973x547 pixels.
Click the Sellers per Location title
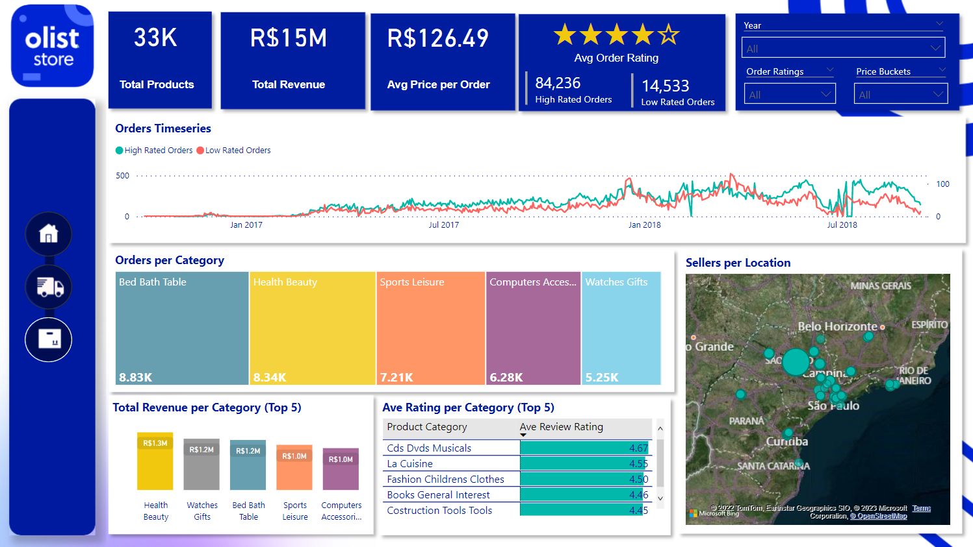738,263
